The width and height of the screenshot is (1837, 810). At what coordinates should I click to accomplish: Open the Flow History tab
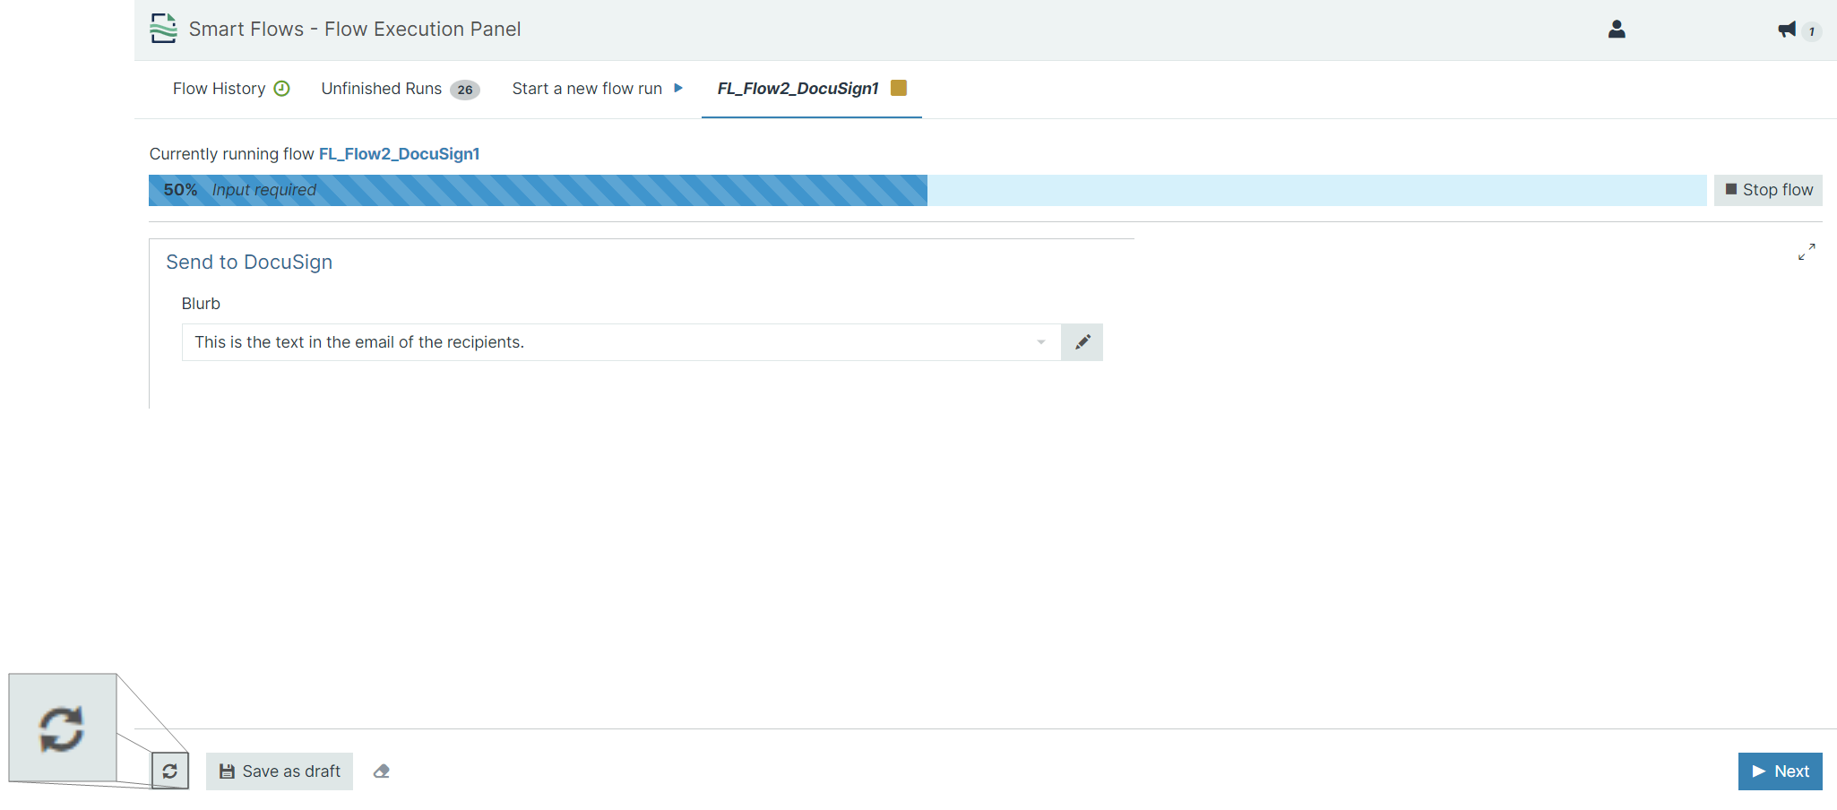point(231,89)
